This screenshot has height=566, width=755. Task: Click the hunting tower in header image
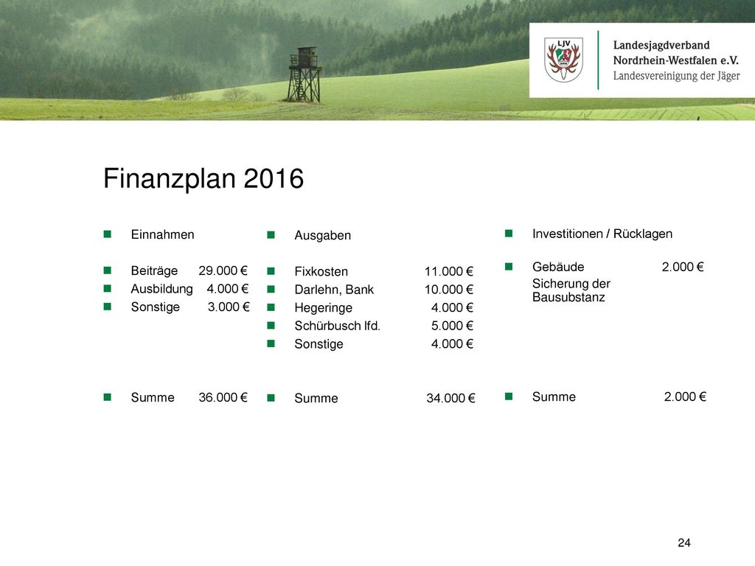click(x=304, y=74)
